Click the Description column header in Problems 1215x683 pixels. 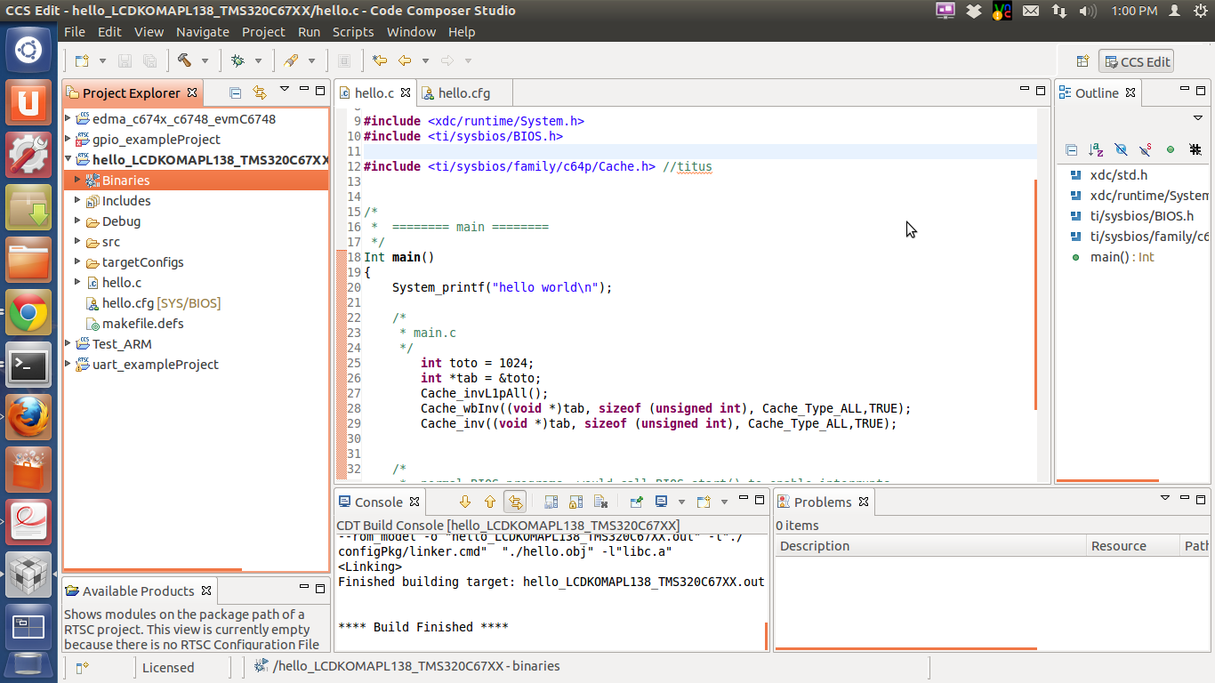(930, 546)
